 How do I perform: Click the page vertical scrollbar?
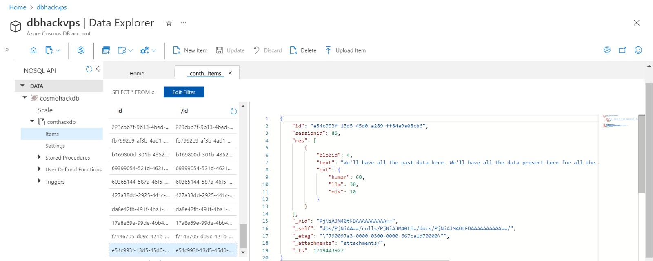pyautogui.click(x=649, y=170)
